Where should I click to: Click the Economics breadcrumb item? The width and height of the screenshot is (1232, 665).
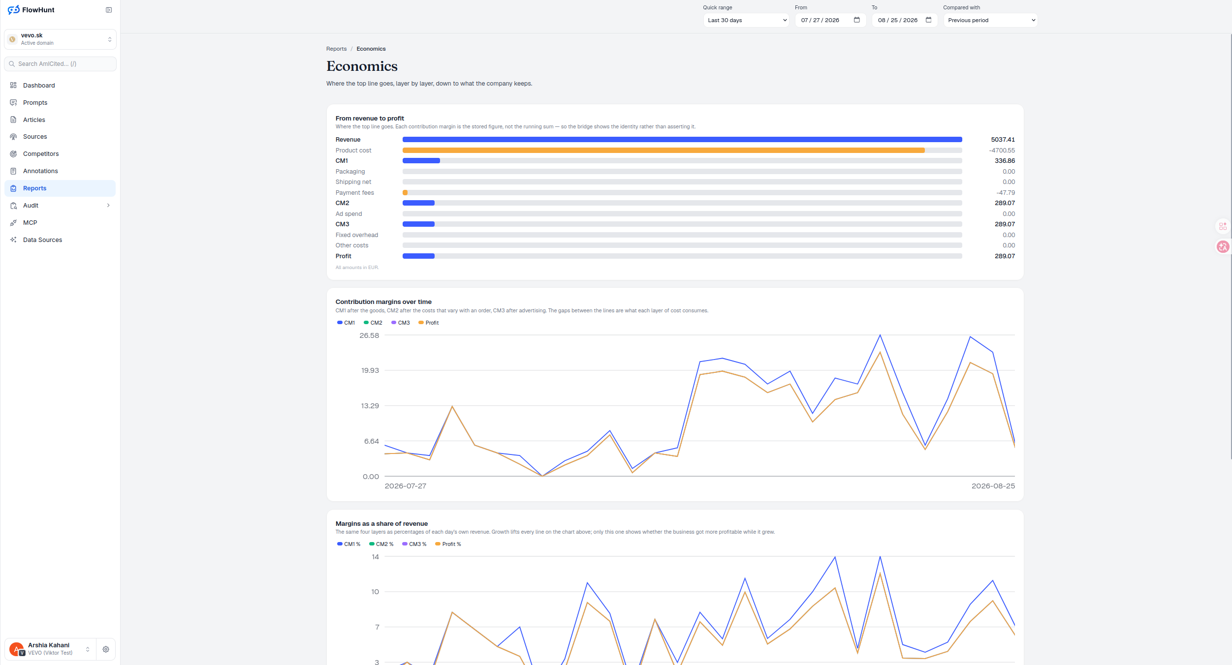[371, 49]
